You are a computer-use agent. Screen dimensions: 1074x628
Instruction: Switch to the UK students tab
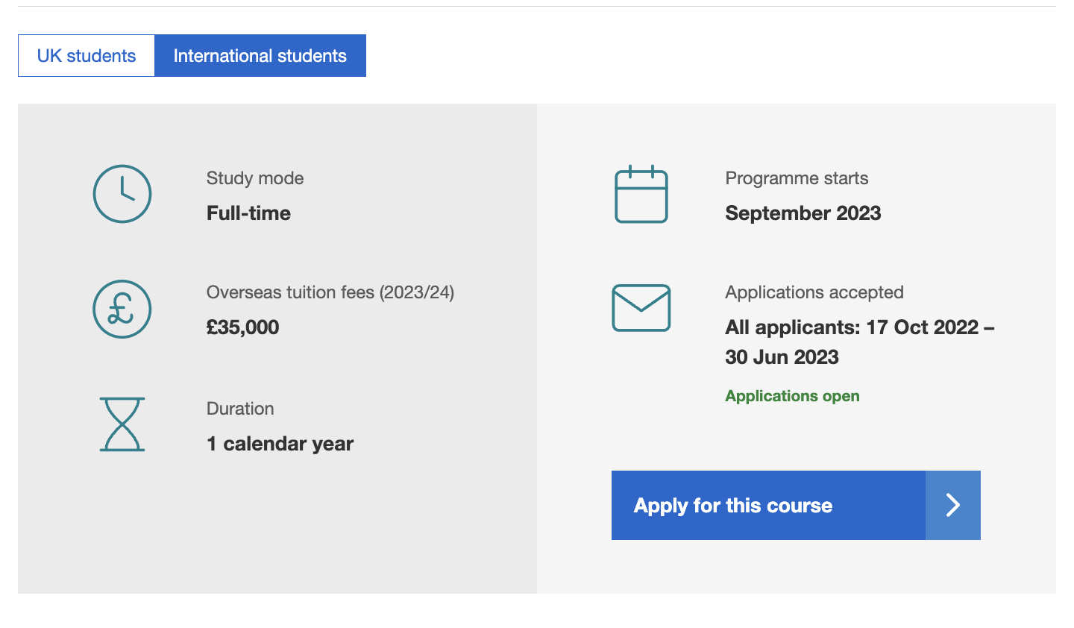tap(86, 55)
